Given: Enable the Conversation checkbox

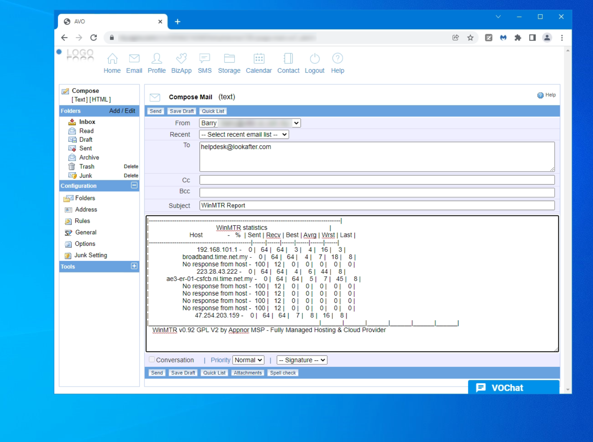Looking at the screenshot, I should 152,359.
